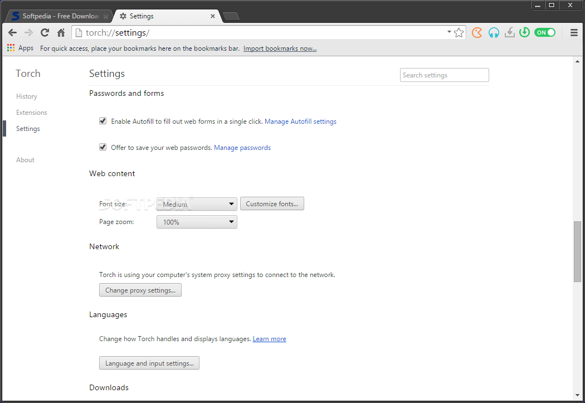Click the Downloads heading
Image resolution: width=585 pixels, height=403 pixels.
tap(109, 388)
